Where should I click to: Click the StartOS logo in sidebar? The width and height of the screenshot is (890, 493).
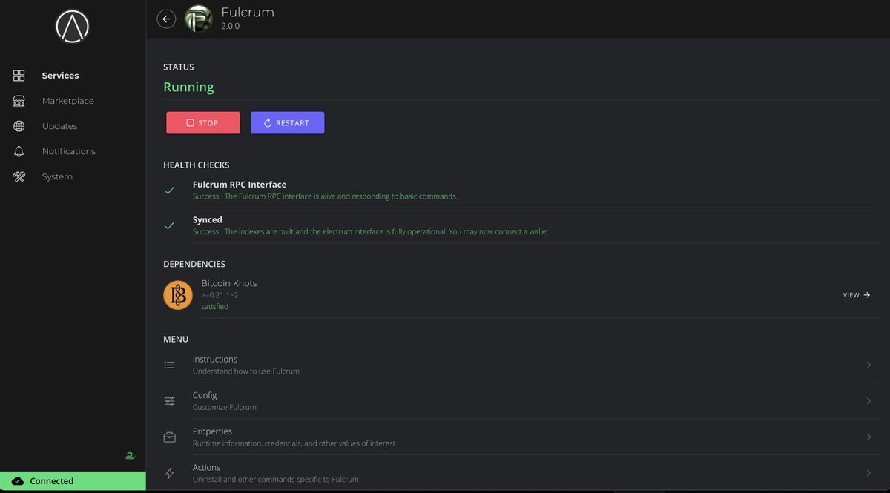pos(72,27)
